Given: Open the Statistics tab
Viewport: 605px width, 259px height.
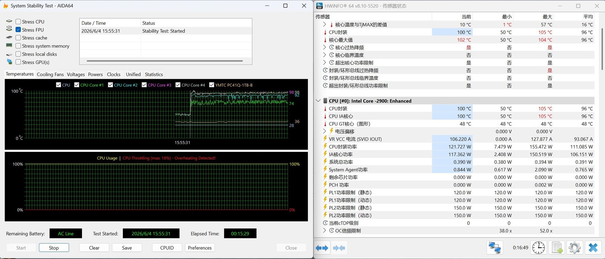Looking at the screenshot, I should (154, 74).
